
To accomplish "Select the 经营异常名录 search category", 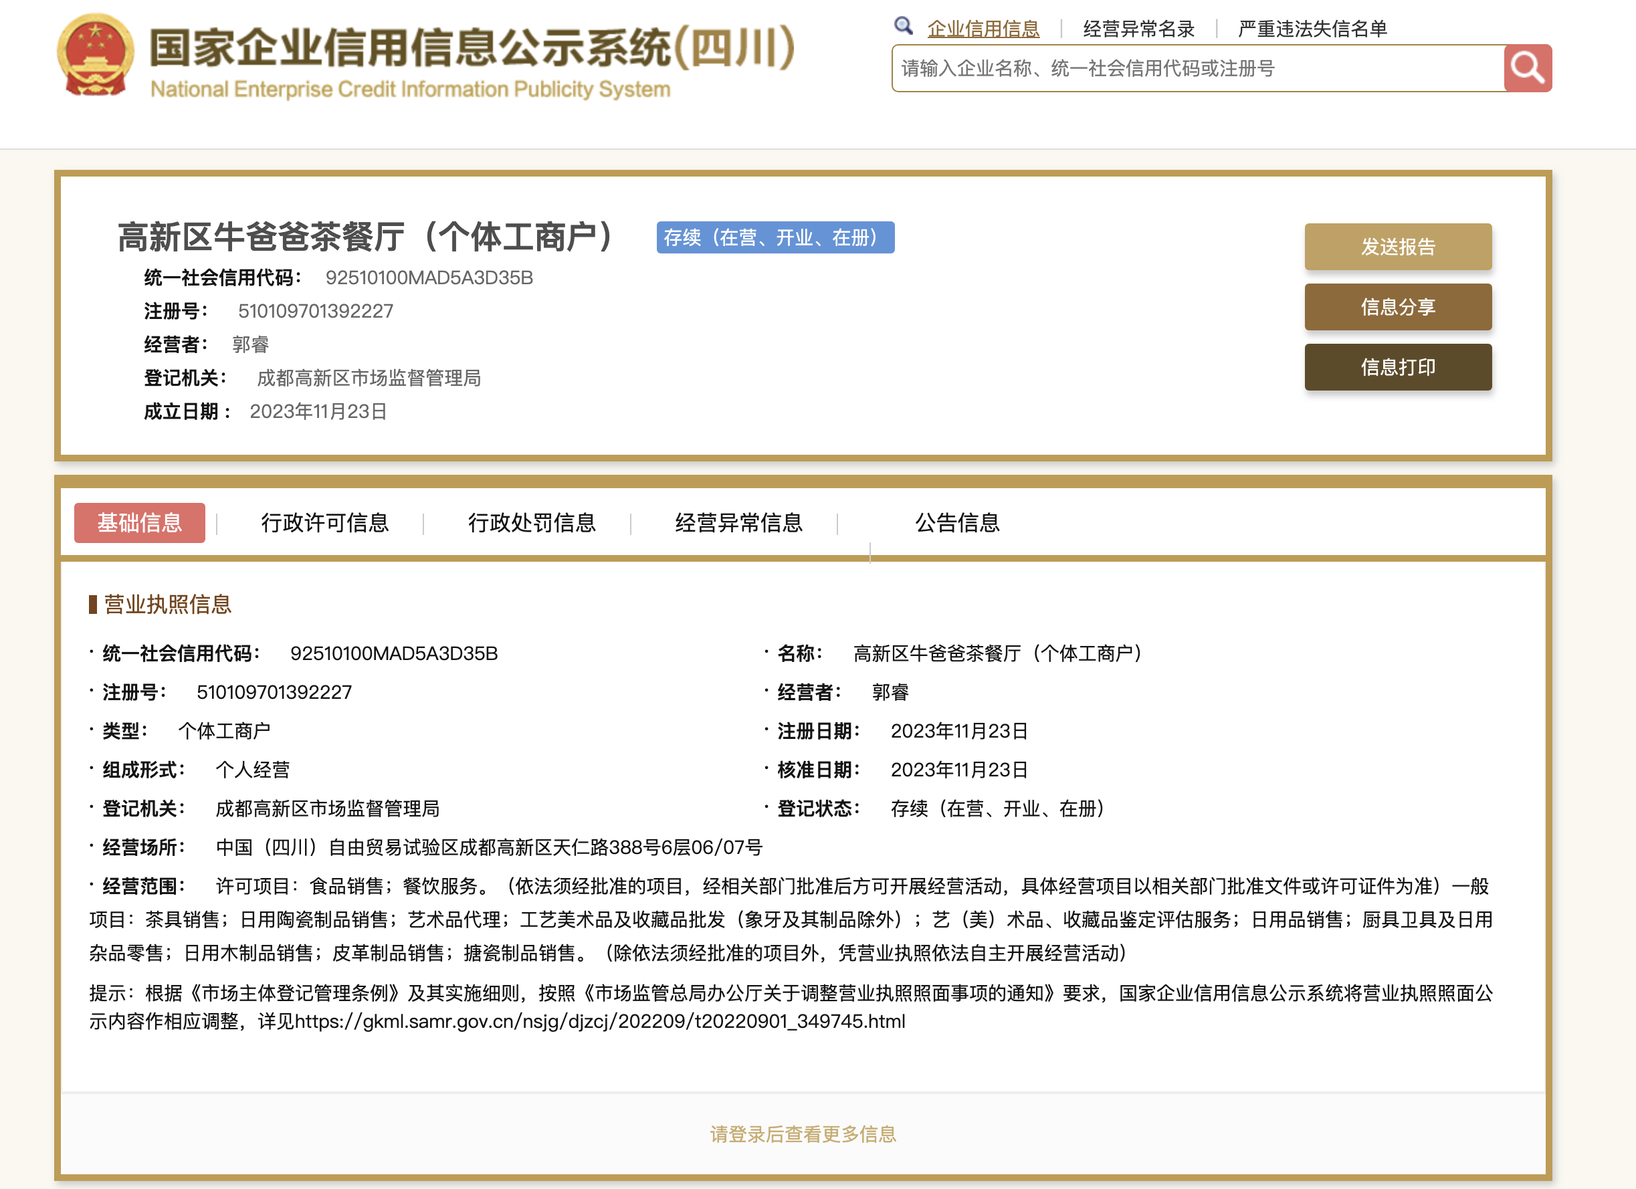I will click(x=1138, y=29).
